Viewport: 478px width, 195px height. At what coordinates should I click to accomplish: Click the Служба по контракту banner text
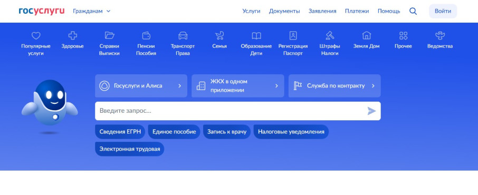336,86
